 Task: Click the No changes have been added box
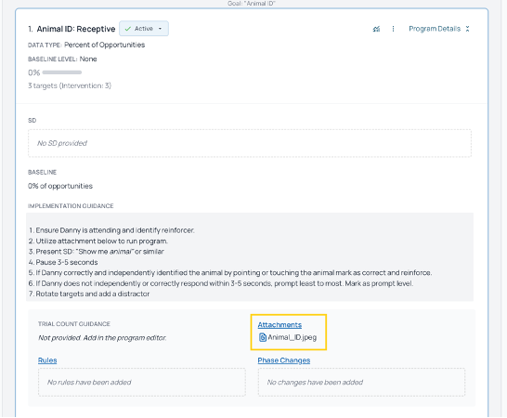pos(361,382)
